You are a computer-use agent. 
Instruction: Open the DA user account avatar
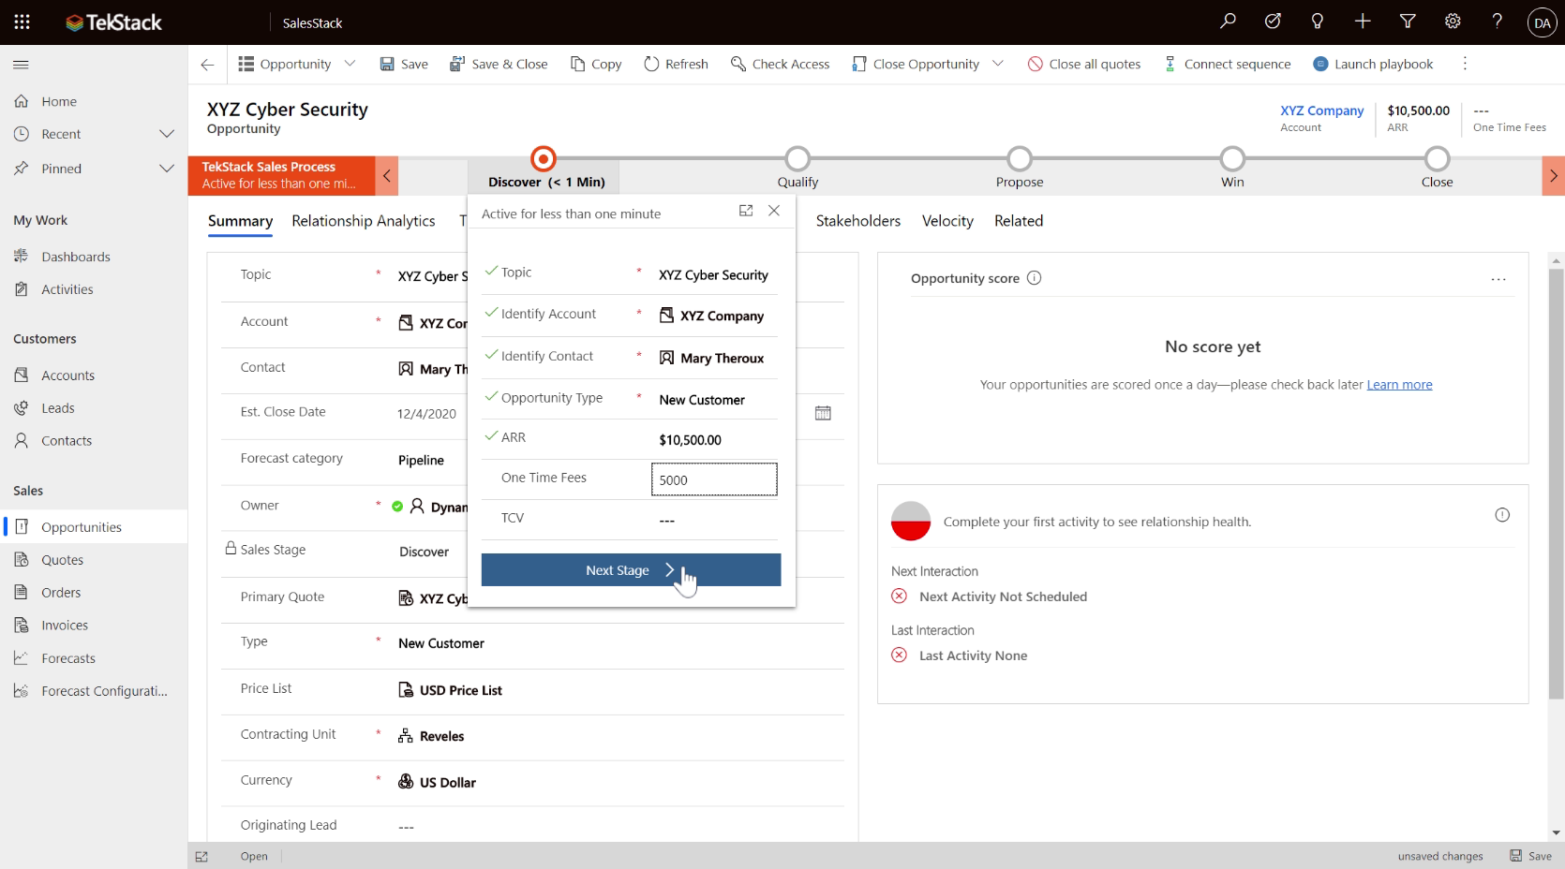1542,22
